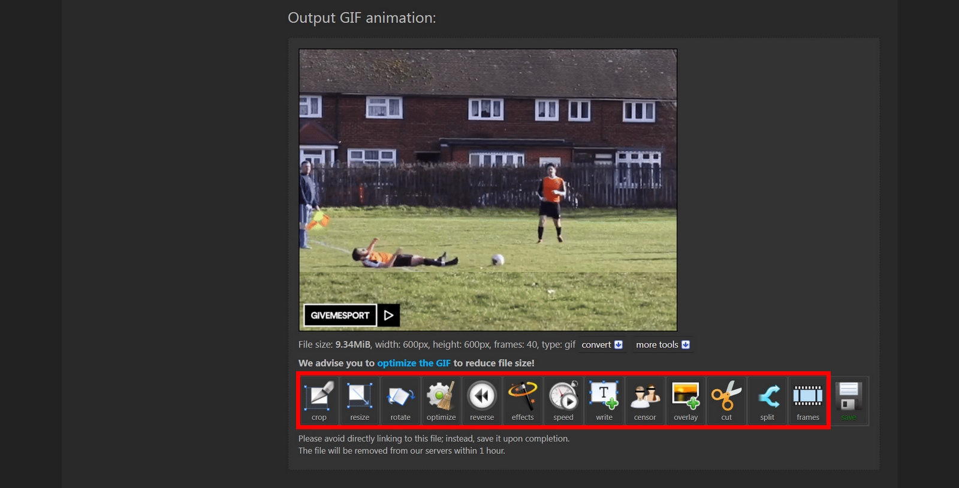Image resolution: width=959 pixels, height=488 pixels.
Task: Open the optimize tool icon
Action: click(441, 401)
